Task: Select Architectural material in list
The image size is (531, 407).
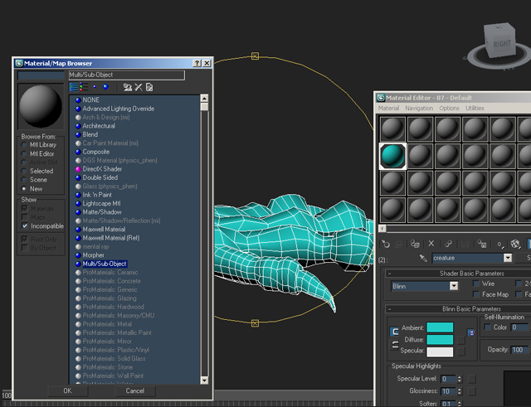Action: [x=99, y=126]
